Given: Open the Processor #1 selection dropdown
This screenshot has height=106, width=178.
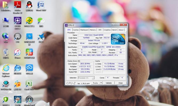Looking at the screenshot, I should [x=86, y=78].
